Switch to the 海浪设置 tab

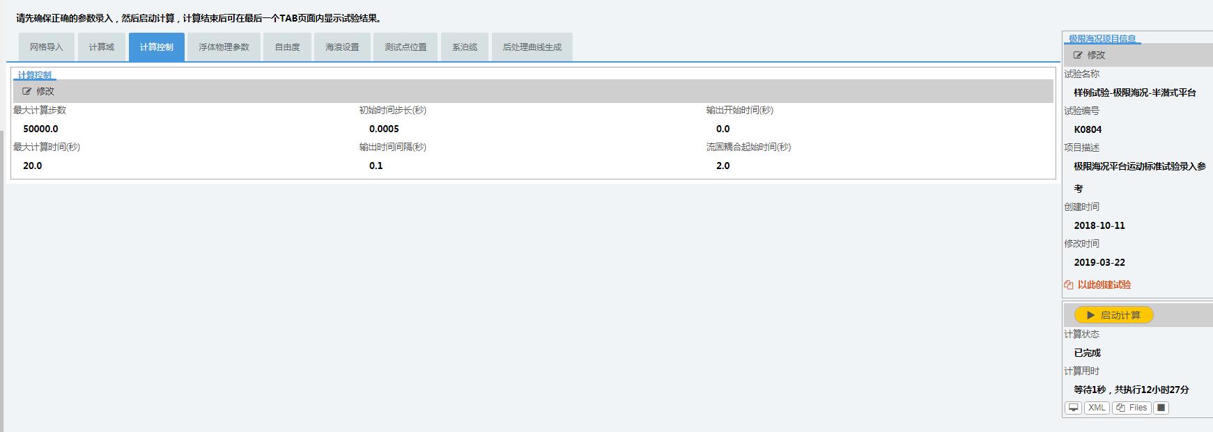[342, 47]
